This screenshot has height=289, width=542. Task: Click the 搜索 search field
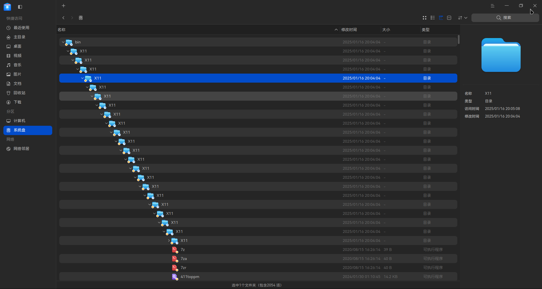(505, 18)
